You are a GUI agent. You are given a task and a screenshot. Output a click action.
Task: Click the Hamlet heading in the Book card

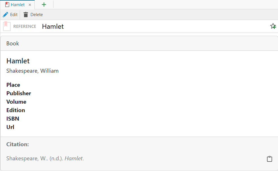tap(18, 61)
